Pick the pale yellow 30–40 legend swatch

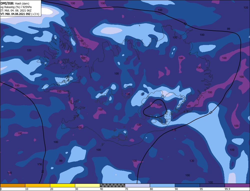point(87,185)
